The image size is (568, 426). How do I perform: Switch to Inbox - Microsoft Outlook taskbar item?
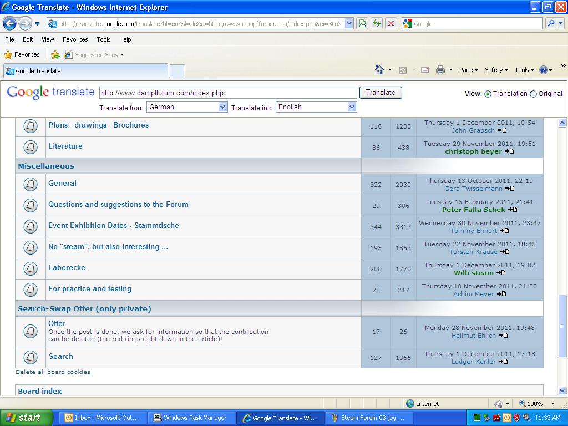click(102, 418)
